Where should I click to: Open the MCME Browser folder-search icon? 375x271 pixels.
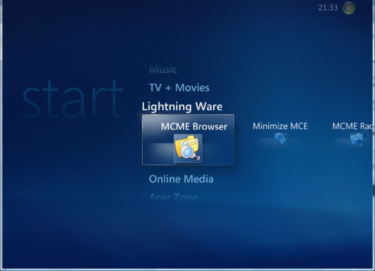(x=188, y=149)
